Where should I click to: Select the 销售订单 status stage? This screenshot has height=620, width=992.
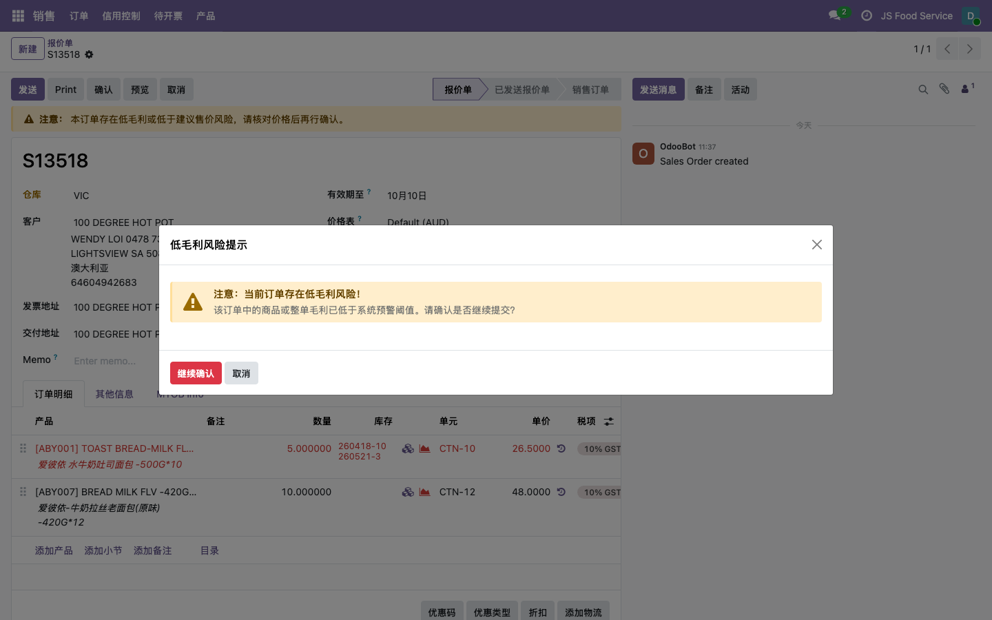pyautogui.click(x=590, y=90)
